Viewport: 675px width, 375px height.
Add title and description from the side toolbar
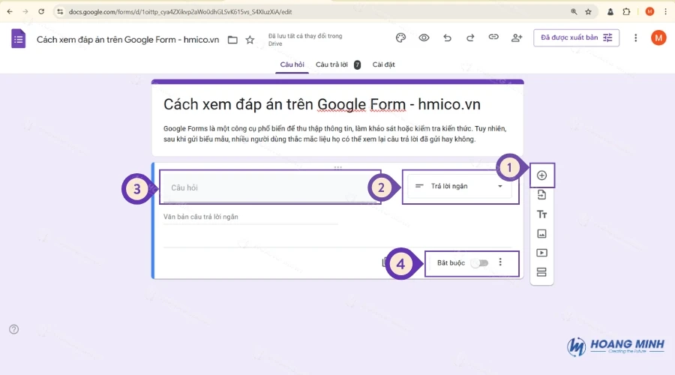coord(541,214)
